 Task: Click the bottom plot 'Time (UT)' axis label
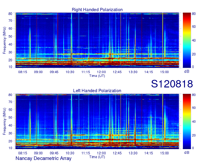pos(97,157)
